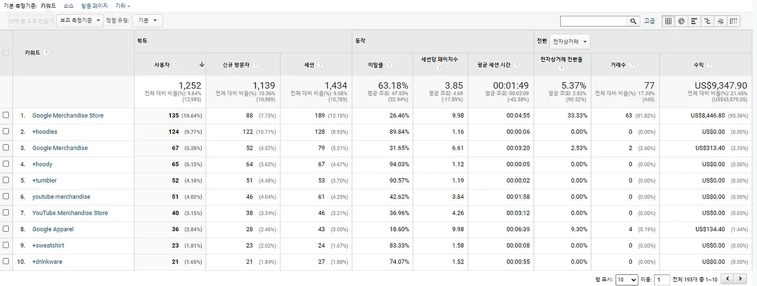
Task: Click the help icon next to 이탈률 header
Action: point(389,64)
